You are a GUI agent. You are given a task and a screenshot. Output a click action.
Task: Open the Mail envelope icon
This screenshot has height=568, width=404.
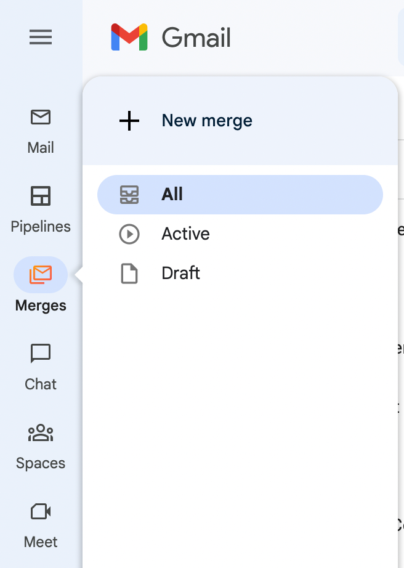point(41,117)
